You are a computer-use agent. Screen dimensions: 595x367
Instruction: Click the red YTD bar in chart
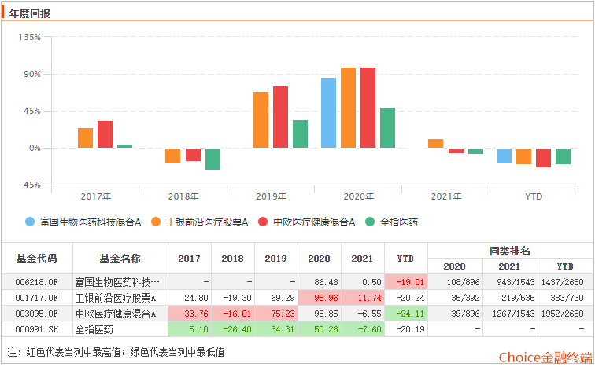click(543, 157)
